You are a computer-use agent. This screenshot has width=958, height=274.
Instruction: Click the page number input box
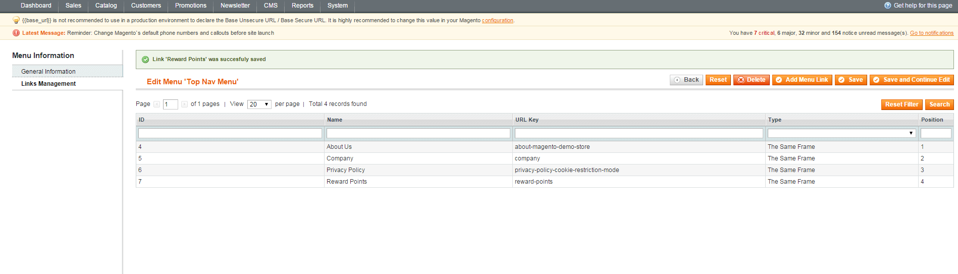[x=170, y=104]
